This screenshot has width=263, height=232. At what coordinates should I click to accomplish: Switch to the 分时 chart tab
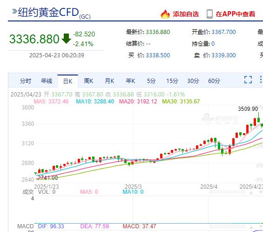click(x=26, y=81)
